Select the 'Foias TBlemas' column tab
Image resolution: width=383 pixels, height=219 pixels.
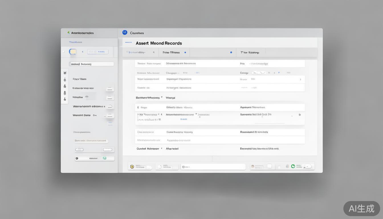(x=171, y=52)
